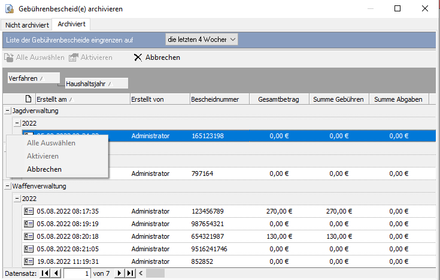This screenshot has width=440, height=280.
Task: Jump to the last record in navigator
Action: point(130,273)
